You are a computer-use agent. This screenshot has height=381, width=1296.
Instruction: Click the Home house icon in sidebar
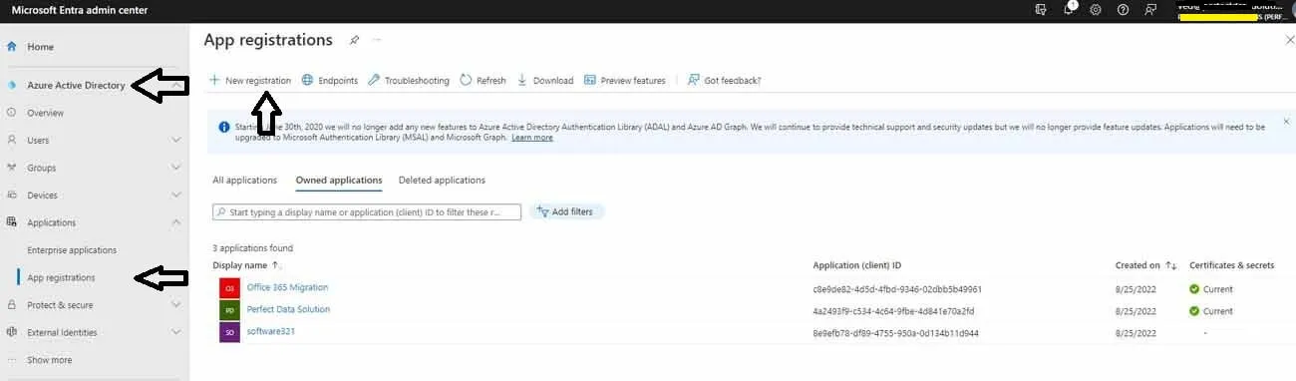tap(12, 47)
